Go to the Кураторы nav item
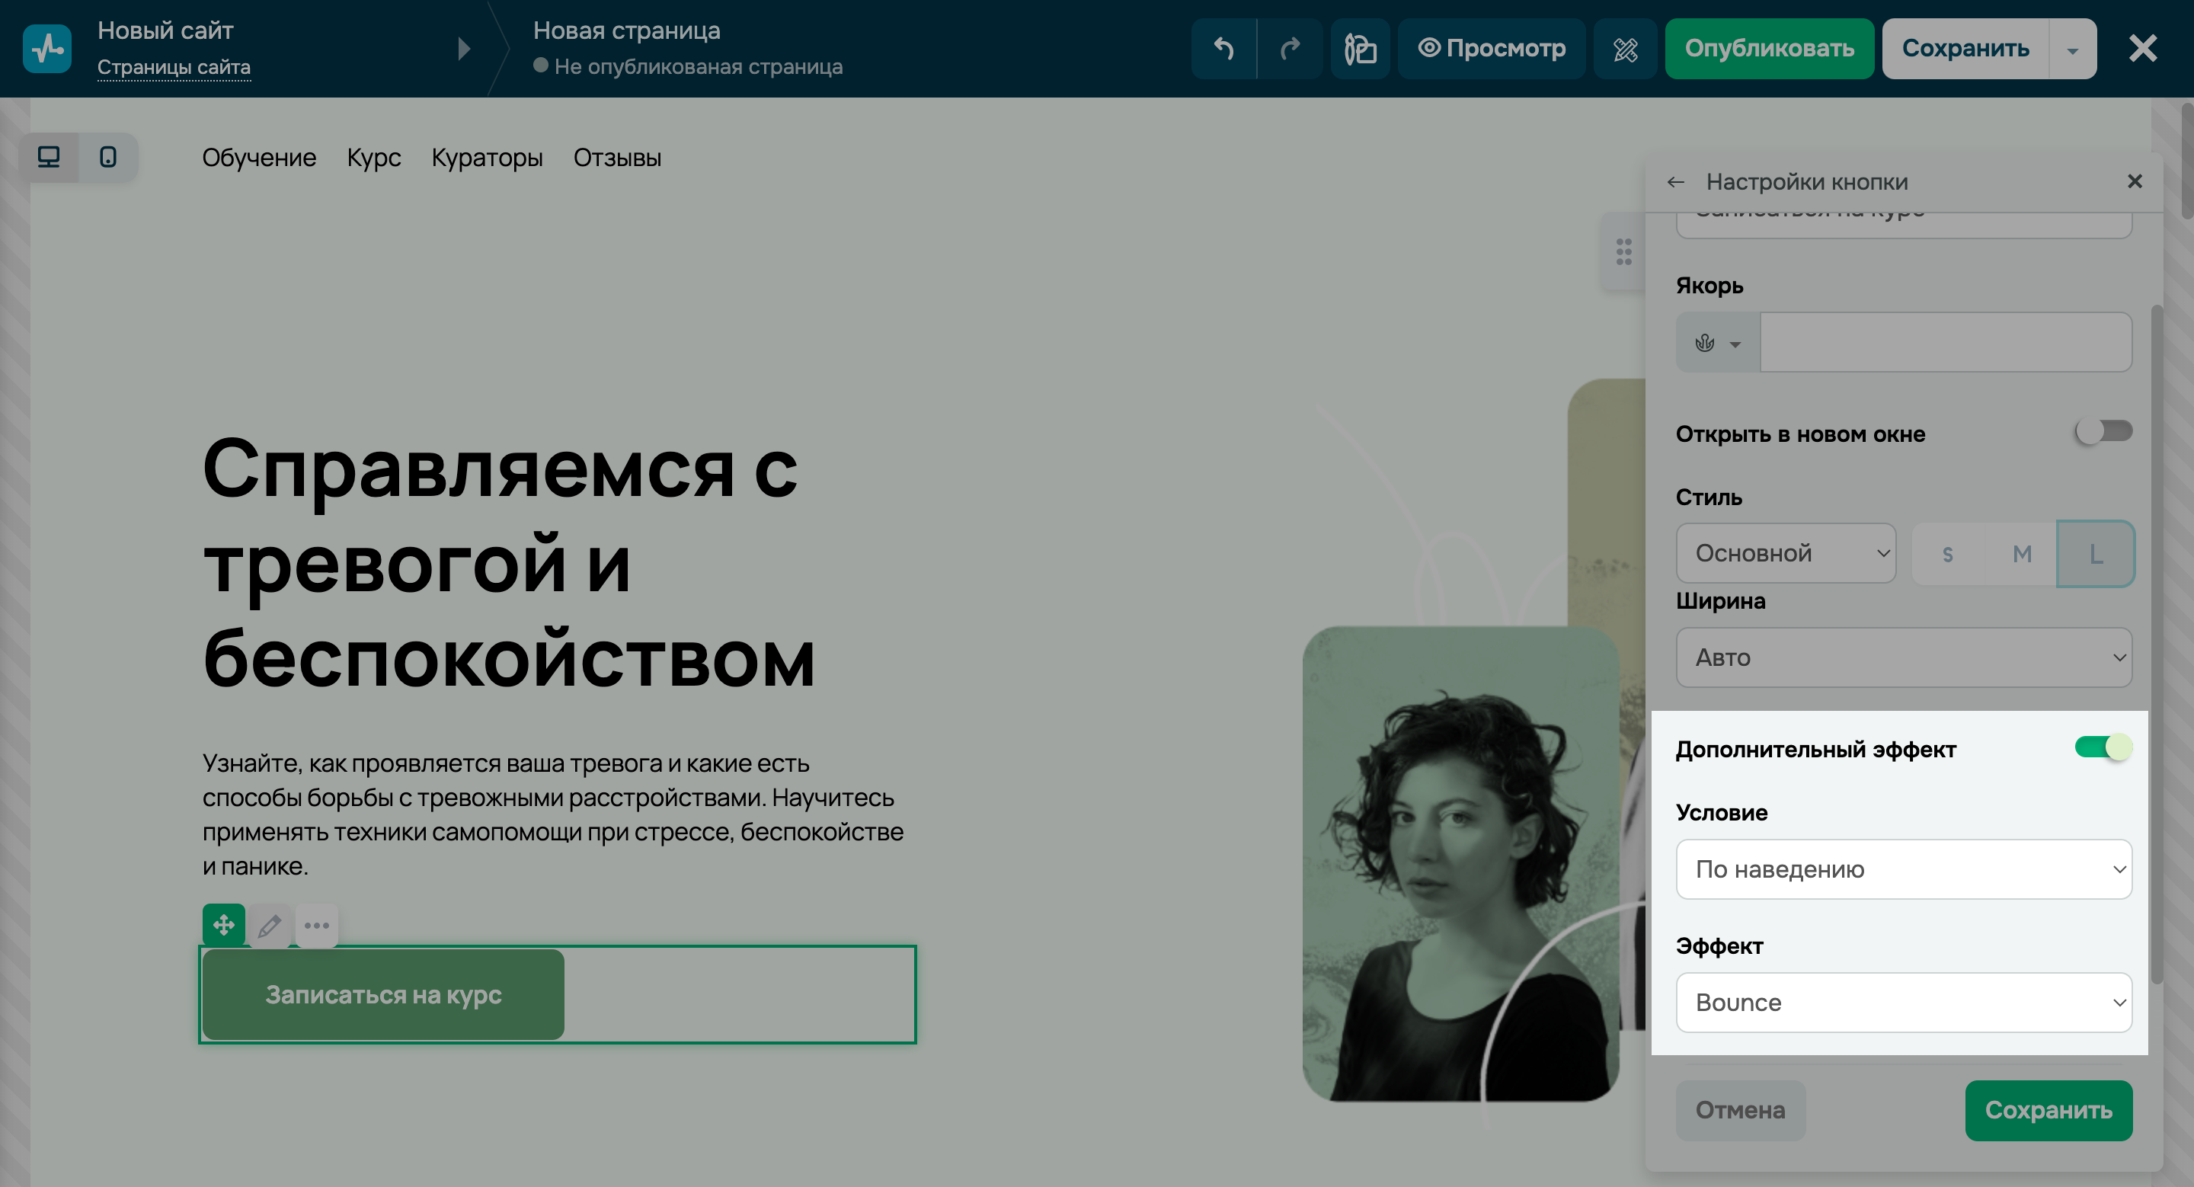 click(488, 158)
